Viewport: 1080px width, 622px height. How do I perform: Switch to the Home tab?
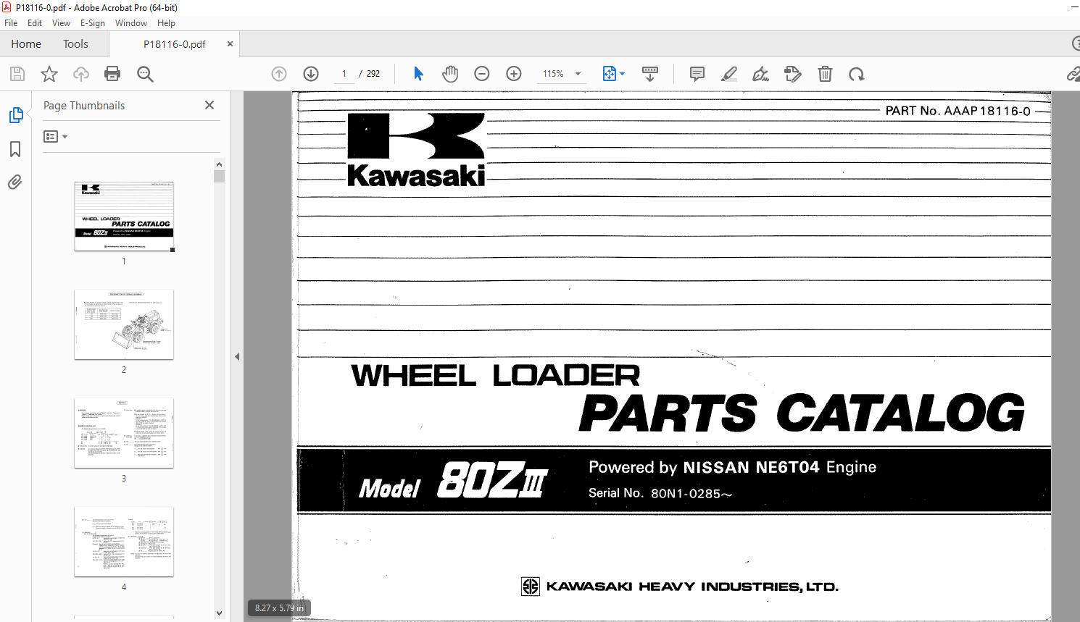click(x=26, y=44)
